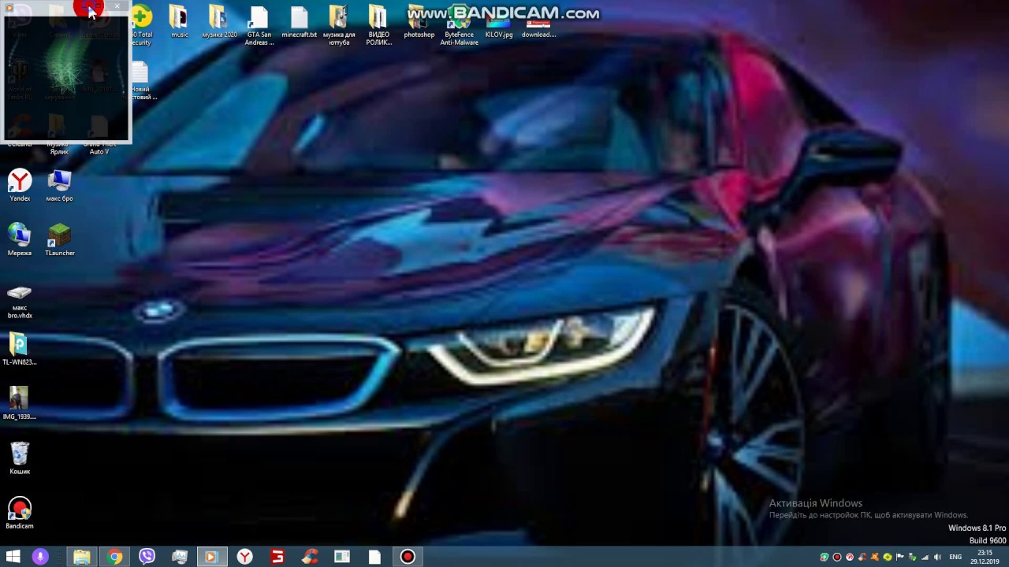Viewport: 1009px width, 567px height.
Task: Open the news-style app taskbar icon
Action: coord(342,557)
